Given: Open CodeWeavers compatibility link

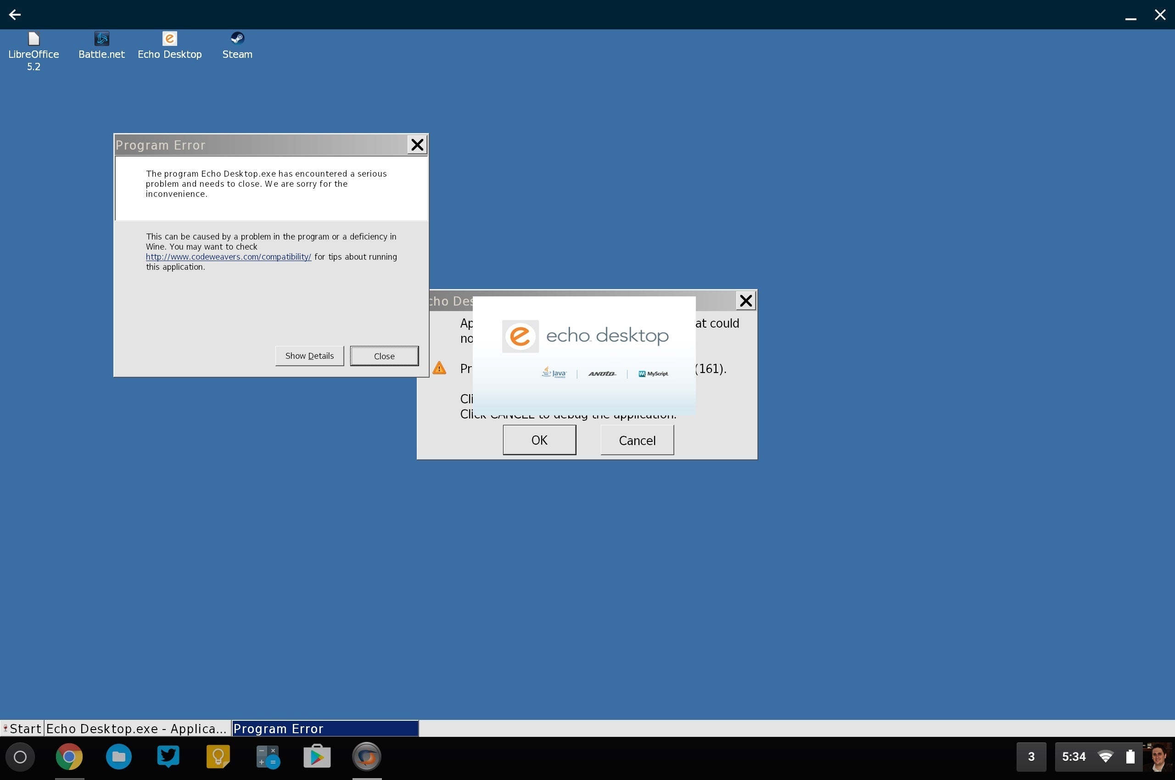Looking at the screenshot, I should (228, 256).
